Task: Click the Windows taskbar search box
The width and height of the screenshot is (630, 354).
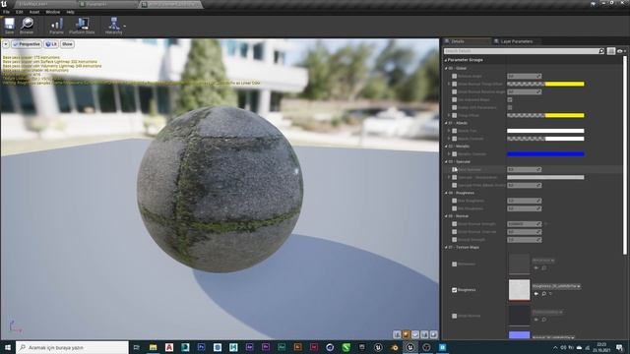Action: 72,347
